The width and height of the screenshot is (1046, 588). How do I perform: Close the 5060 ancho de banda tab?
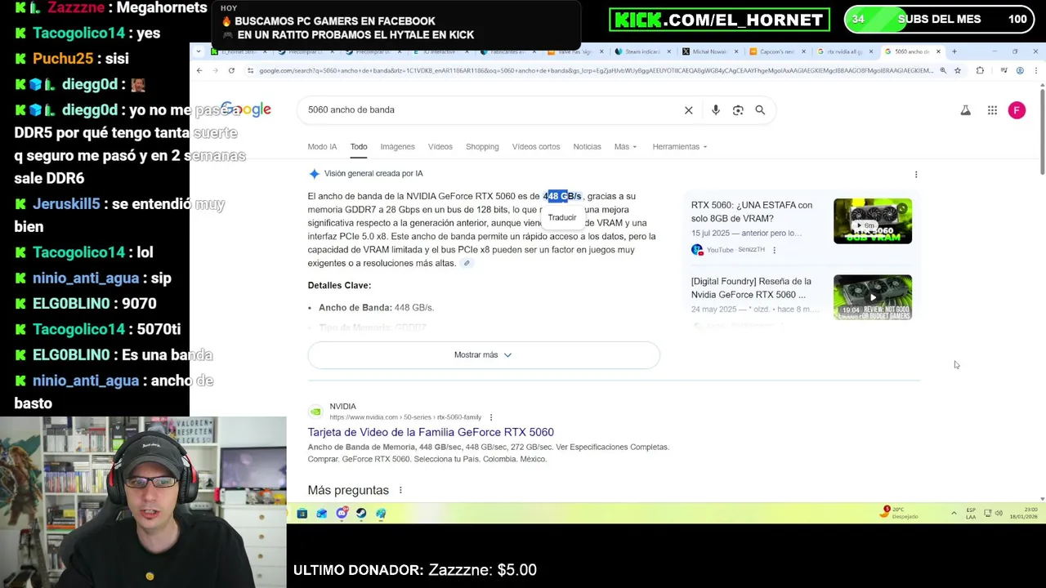click(x=938, y=51)
